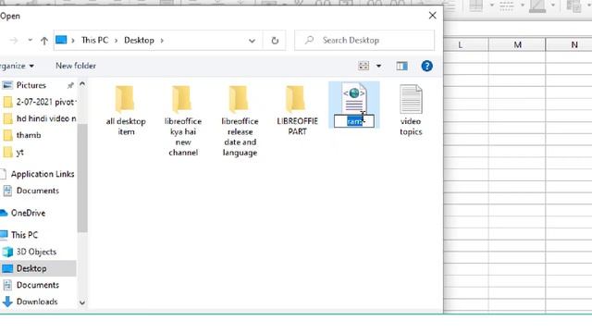The height and width of the screenshot is (333, 592).
Task: Click the selected HTML file icon
Action: click(x=354, y=98)
